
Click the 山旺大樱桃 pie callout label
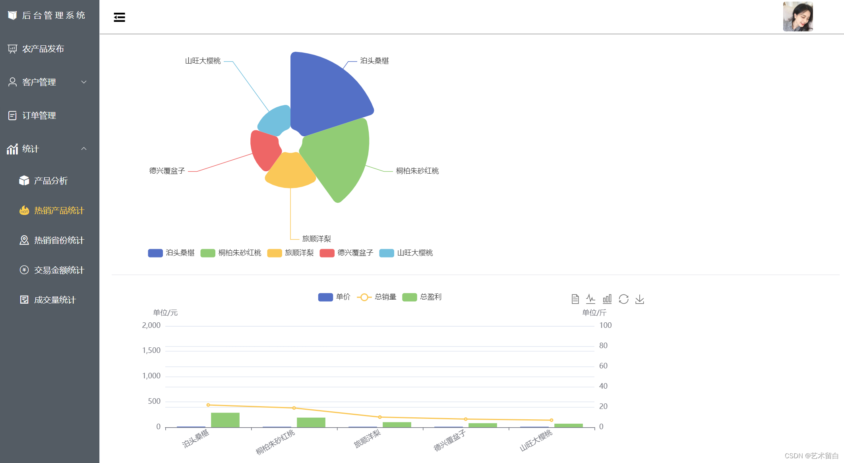click(x=203, y=61)
